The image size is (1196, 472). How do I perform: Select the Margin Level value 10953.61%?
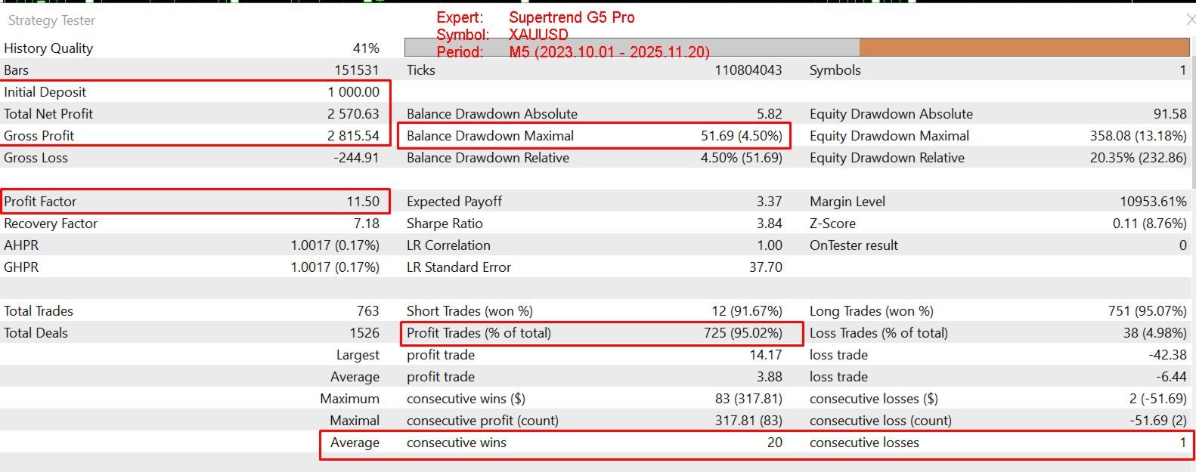point(1154,202)
